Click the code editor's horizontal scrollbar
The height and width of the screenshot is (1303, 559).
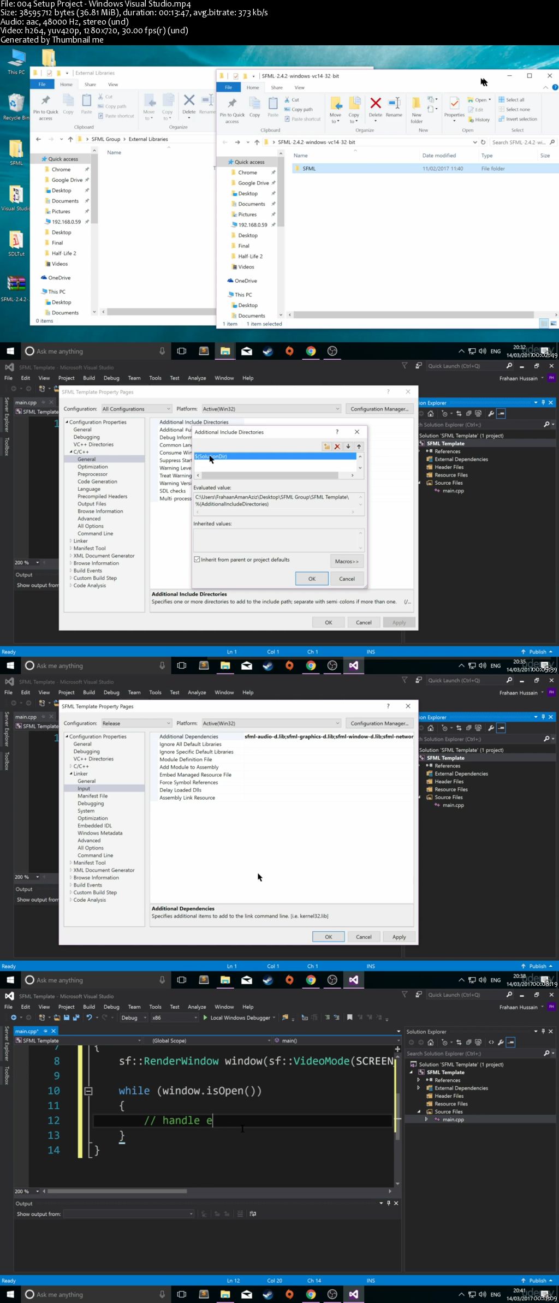click(218, 1191)
